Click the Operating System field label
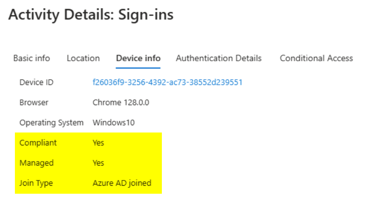The image size is (366, 205). [51, 122]
